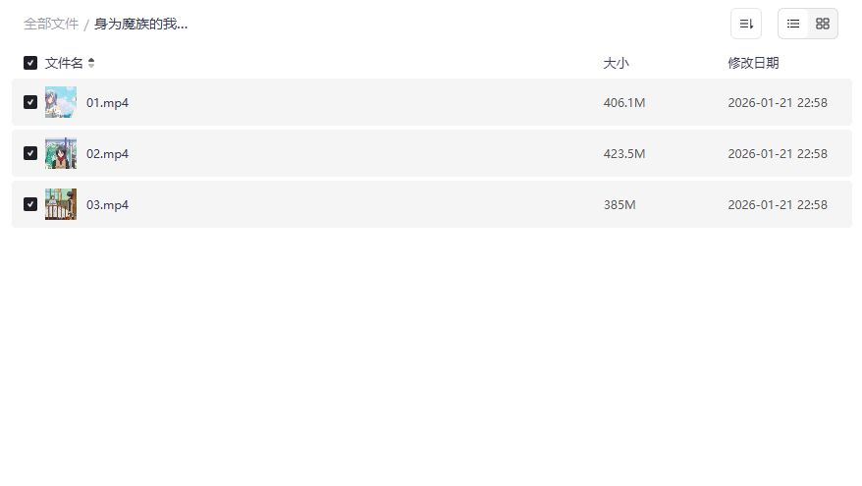Click the current folder name 身为魔族的我...
This screenshot has height=486, width=862.
[x=140, y=24]
